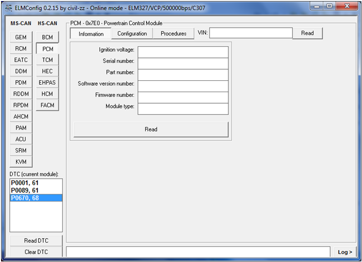
Task: Select the BCM module button
Action: click(47, 38)
